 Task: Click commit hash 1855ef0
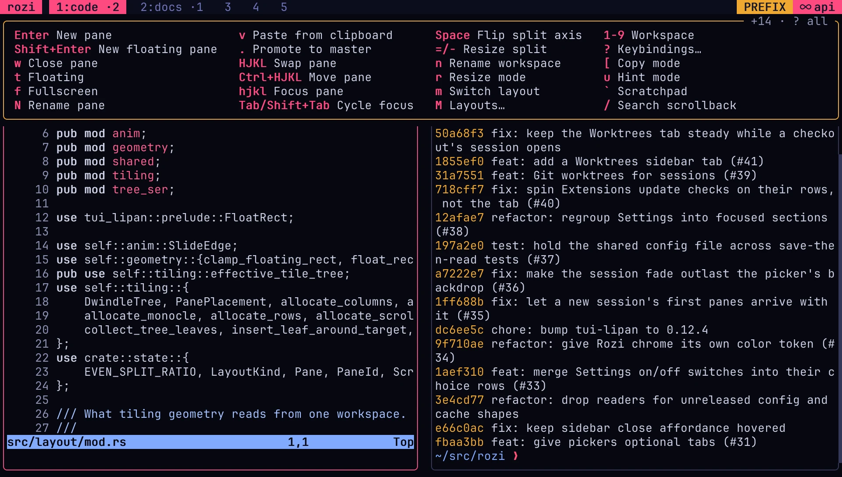[460, 161]
